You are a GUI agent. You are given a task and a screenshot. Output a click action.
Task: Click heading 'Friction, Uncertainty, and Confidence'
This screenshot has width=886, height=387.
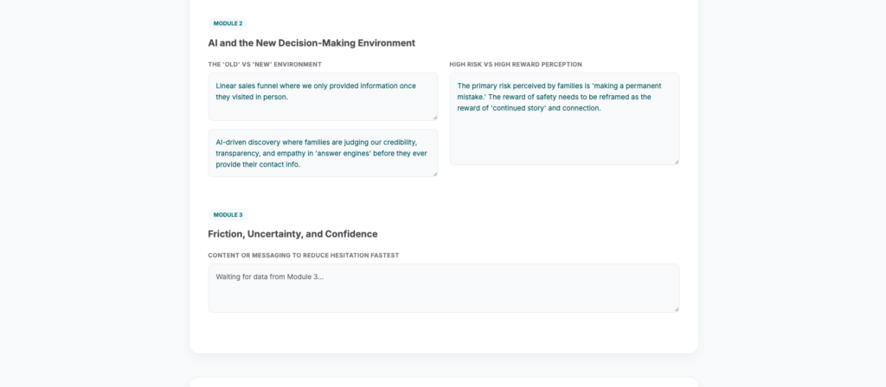292,234
